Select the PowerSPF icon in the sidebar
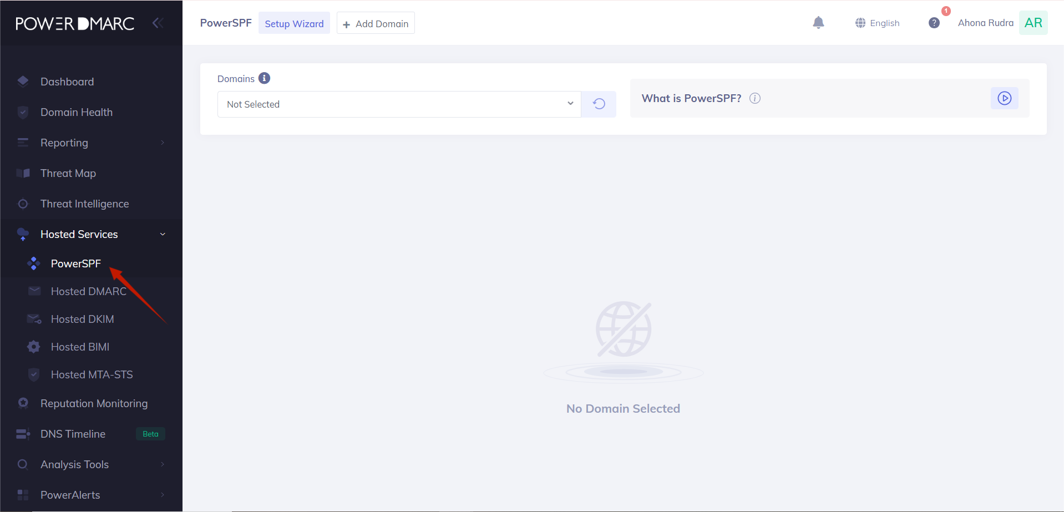 34,263
